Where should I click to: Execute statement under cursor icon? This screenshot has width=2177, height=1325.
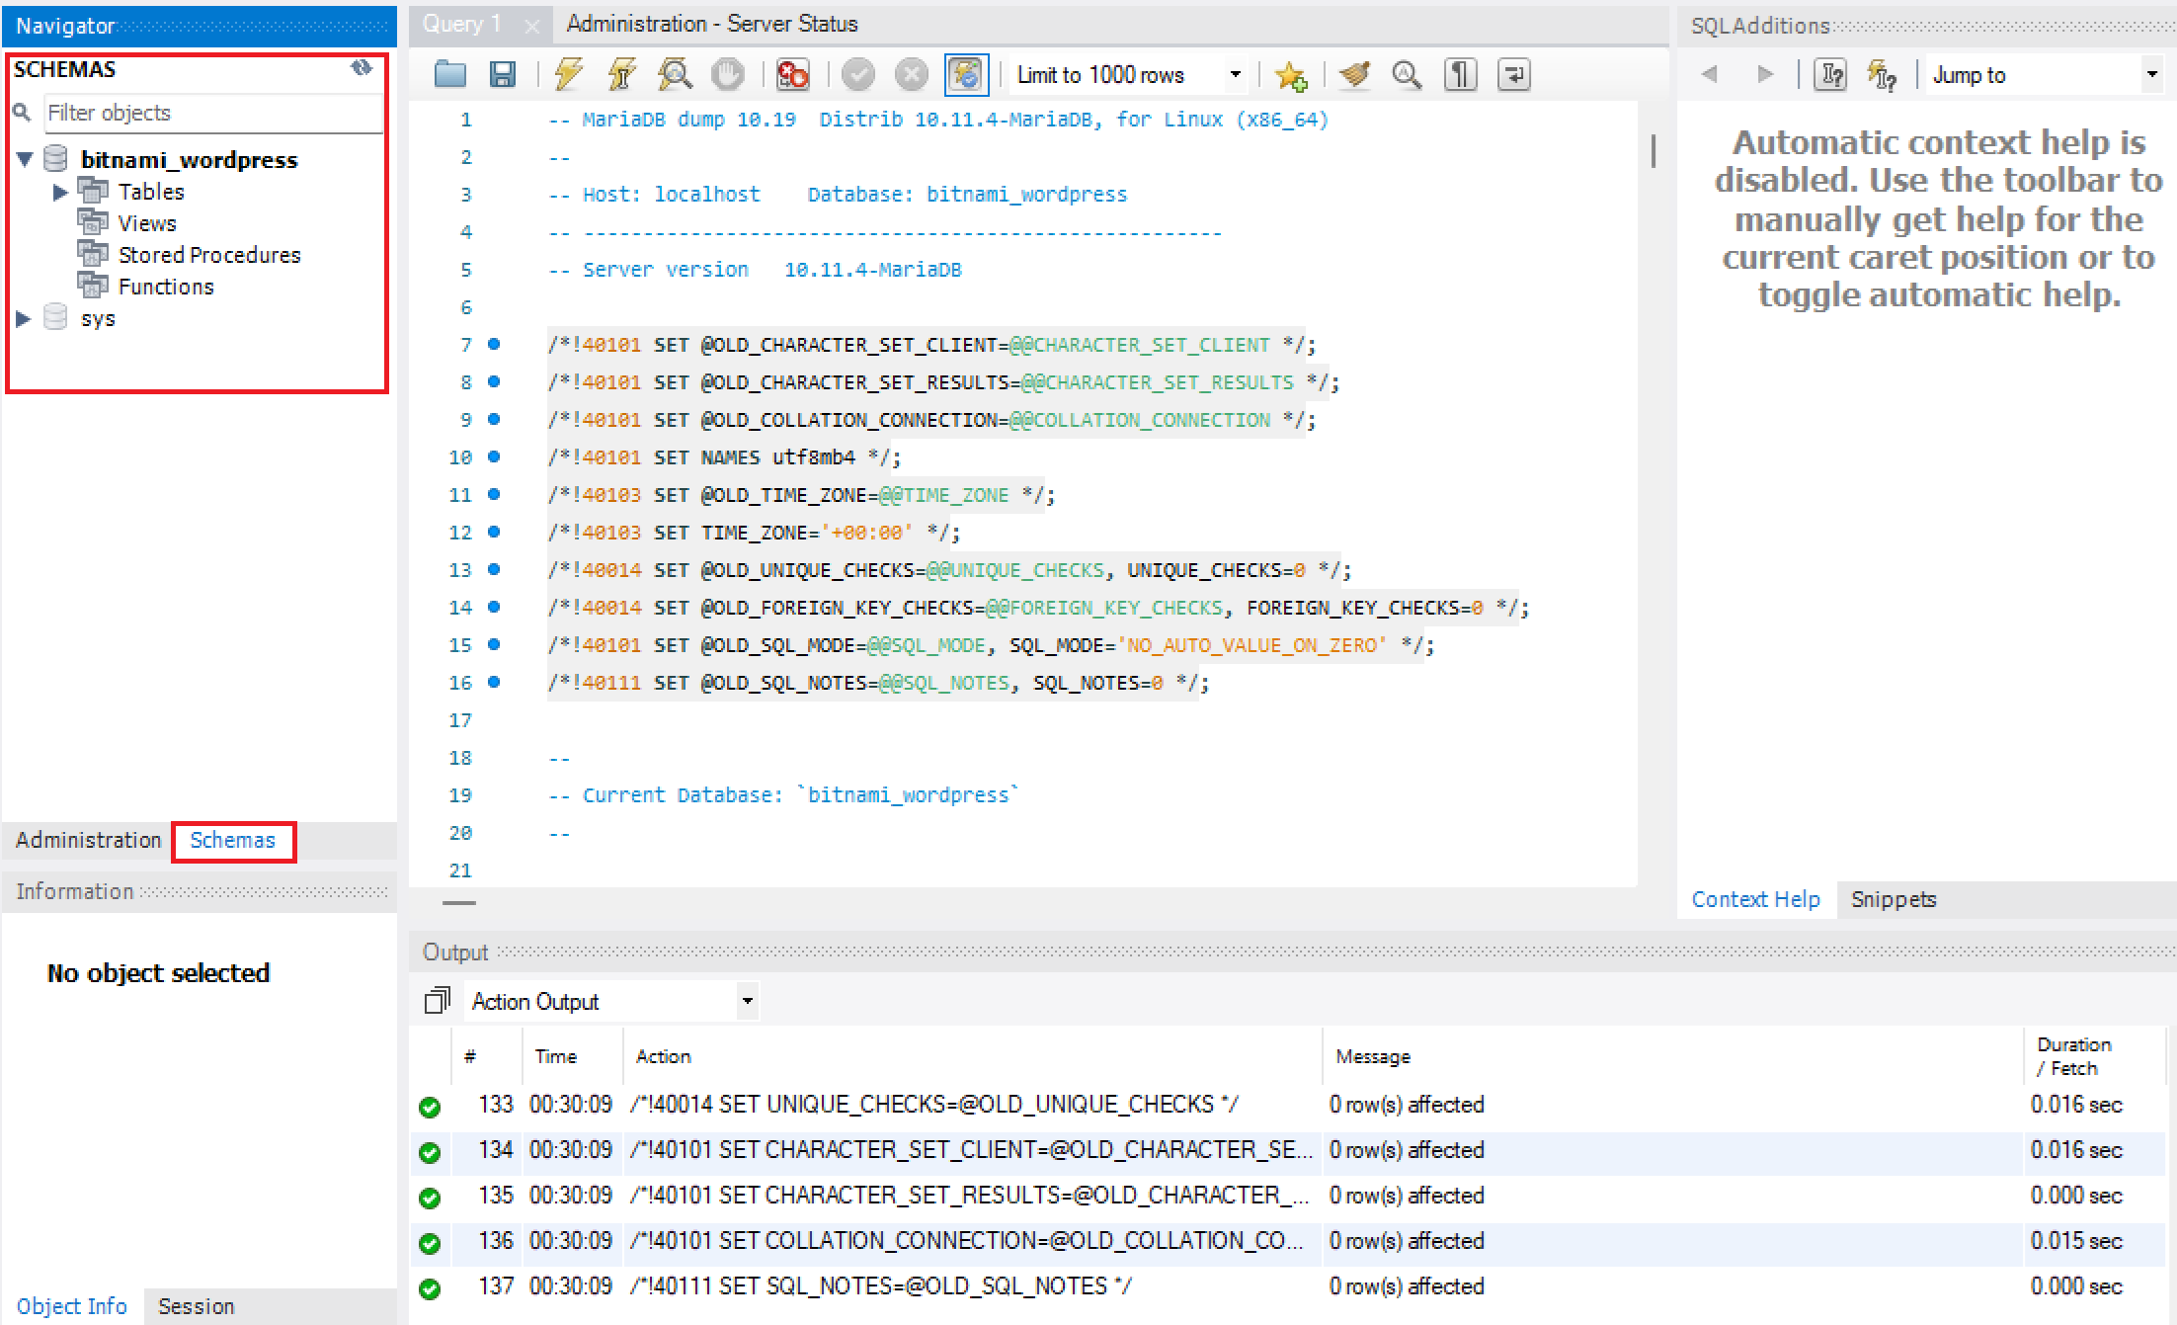[x=621, y=75]
